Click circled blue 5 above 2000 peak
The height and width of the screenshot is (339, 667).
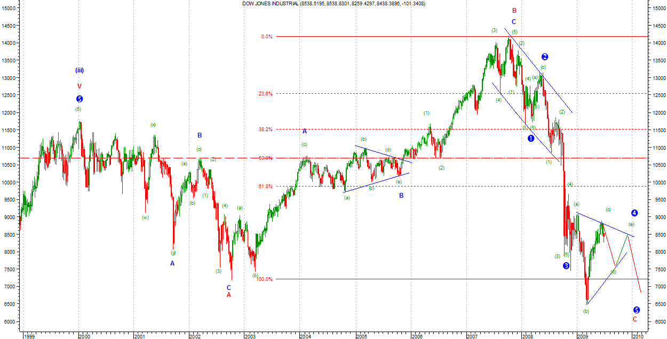(x=80, y=99)
